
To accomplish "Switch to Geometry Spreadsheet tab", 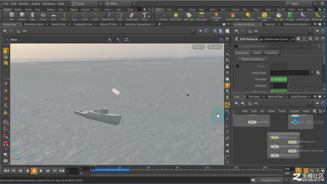I will tap(138, 24).
